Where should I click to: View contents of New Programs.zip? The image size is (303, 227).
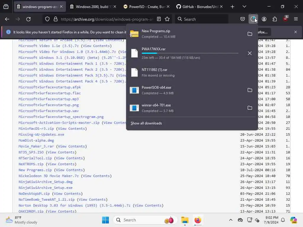pyautogui.click(x=69, y=170)
